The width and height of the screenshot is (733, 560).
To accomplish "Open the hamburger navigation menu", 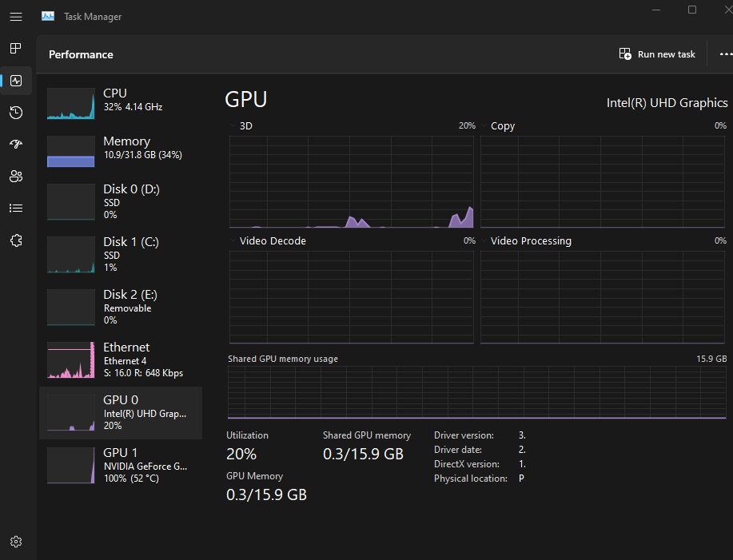I will coord(16,17).
